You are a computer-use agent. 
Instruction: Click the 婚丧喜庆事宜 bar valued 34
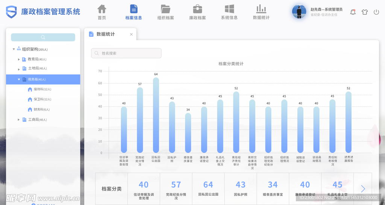pos(188,133)
